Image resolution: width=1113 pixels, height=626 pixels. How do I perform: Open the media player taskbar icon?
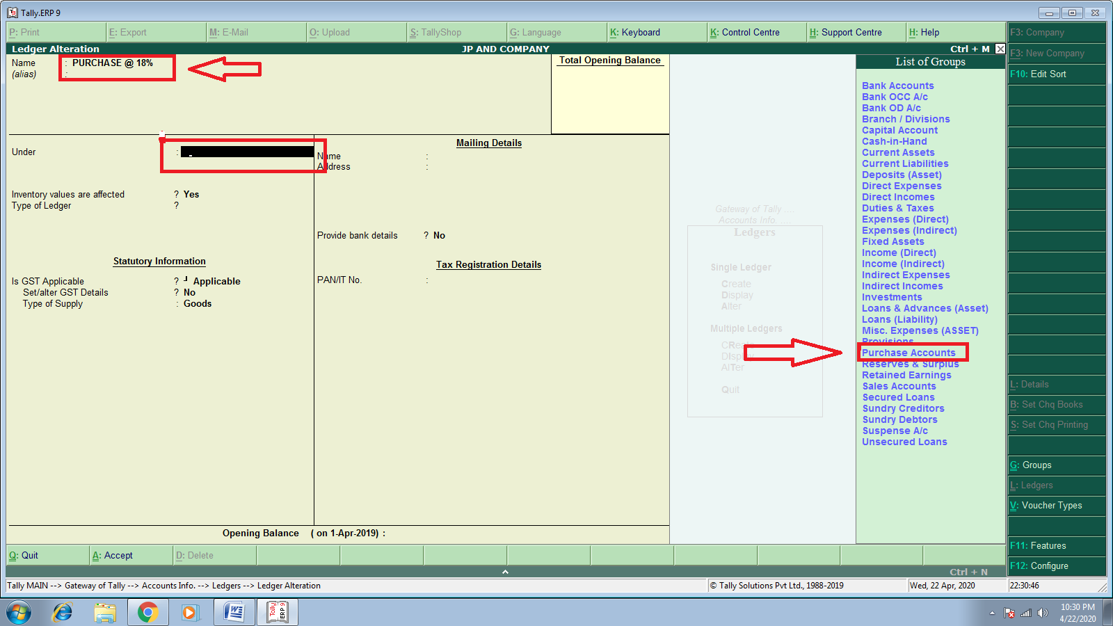(189, 612)
